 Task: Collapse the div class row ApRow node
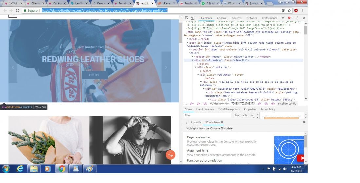[x=198, y=75]
